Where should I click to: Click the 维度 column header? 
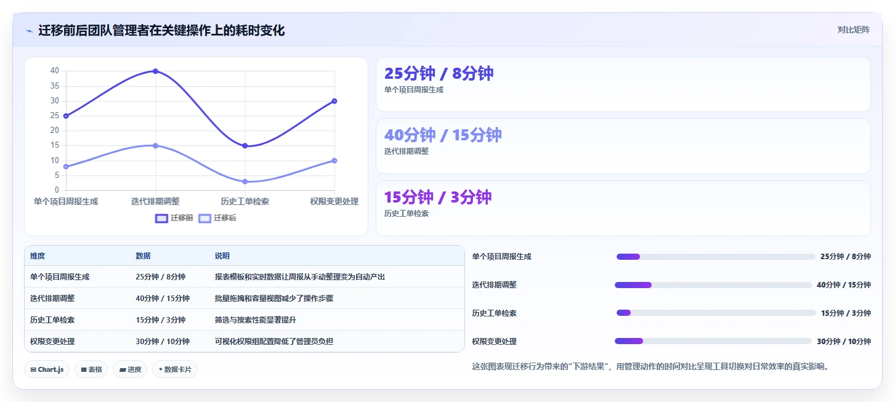pyautogui.click(x=38, y=256)
